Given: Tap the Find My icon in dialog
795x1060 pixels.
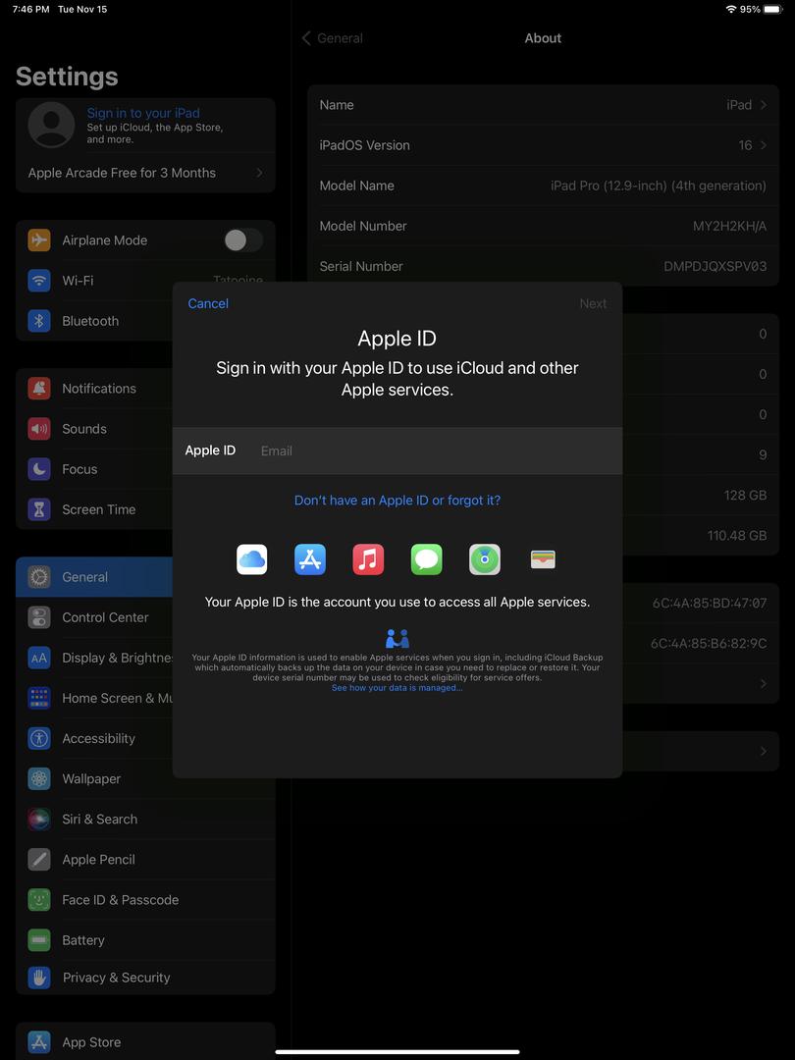Looking at the screenshot, I should point(485,559).
